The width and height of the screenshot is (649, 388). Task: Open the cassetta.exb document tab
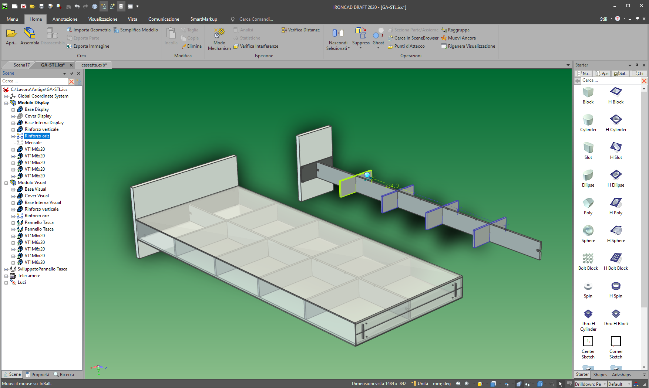[x=94, y=65]
